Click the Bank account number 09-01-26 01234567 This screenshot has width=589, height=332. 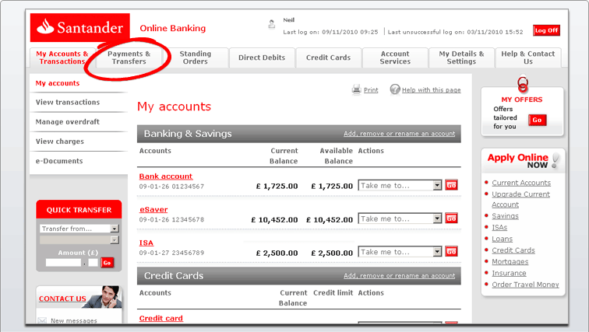pyautogui.click(x=171, y=187)
